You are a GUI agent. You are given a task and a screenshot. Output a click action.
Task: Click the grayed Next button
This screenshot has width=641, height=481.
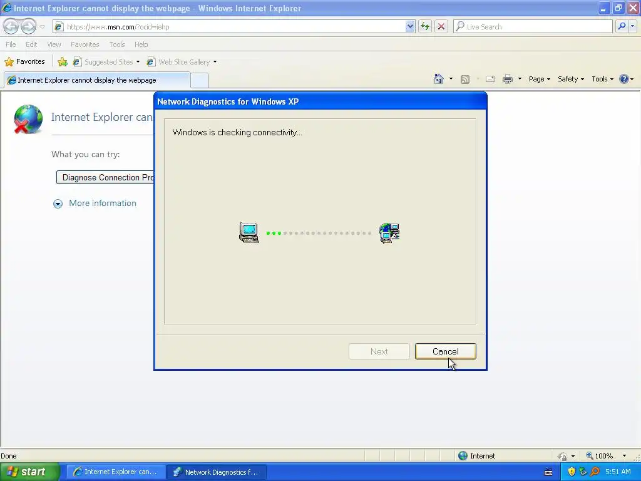pyautogui.click(x=379, y=351)
